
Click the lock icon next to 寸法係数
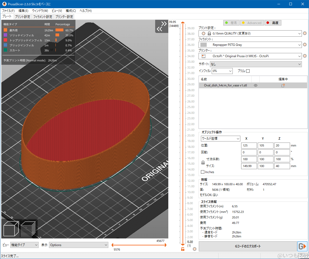tap(202, 163)
